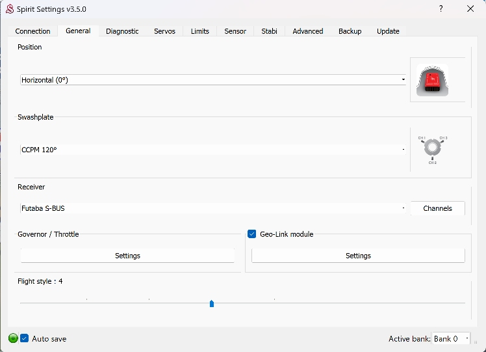This screenshot has width=486, height=352.
Task: Click the Channels button
Action: tap(437, 208)
